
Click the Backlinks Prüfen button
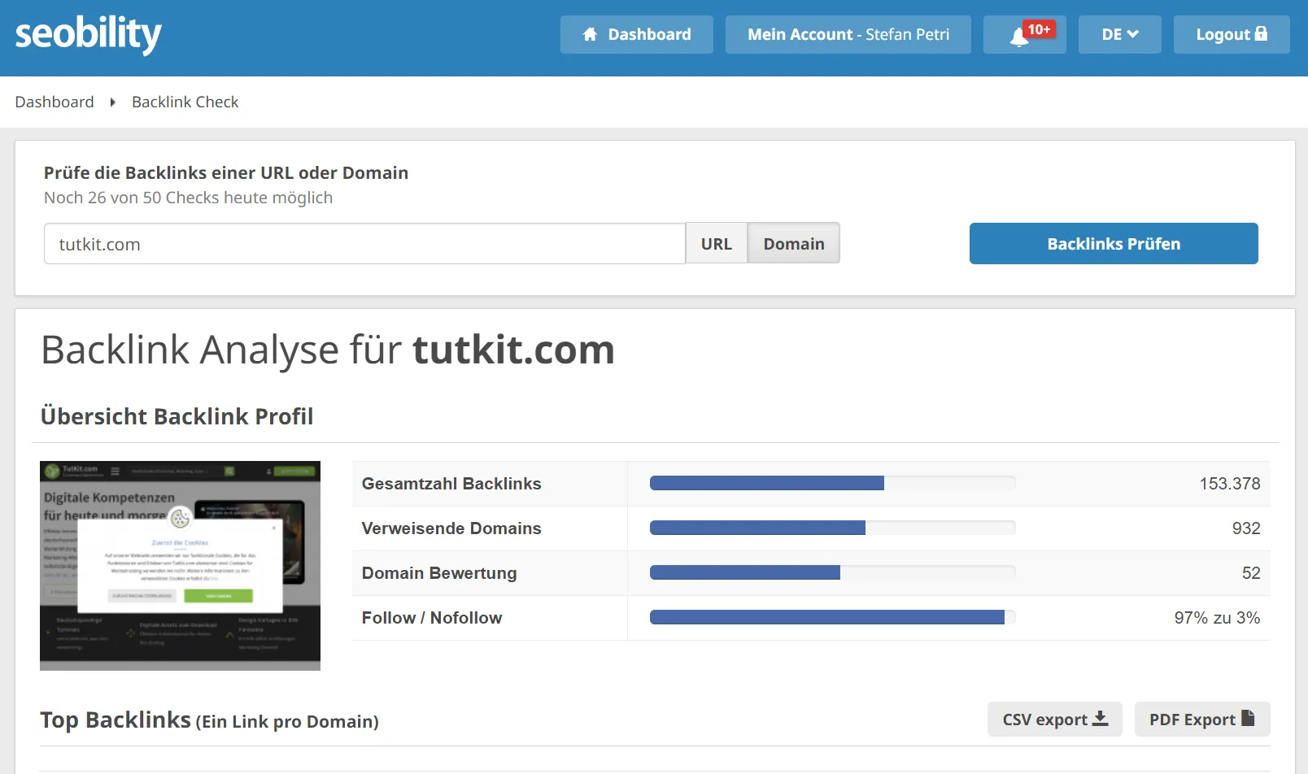pyautogui.click(x=1114, y=244)
